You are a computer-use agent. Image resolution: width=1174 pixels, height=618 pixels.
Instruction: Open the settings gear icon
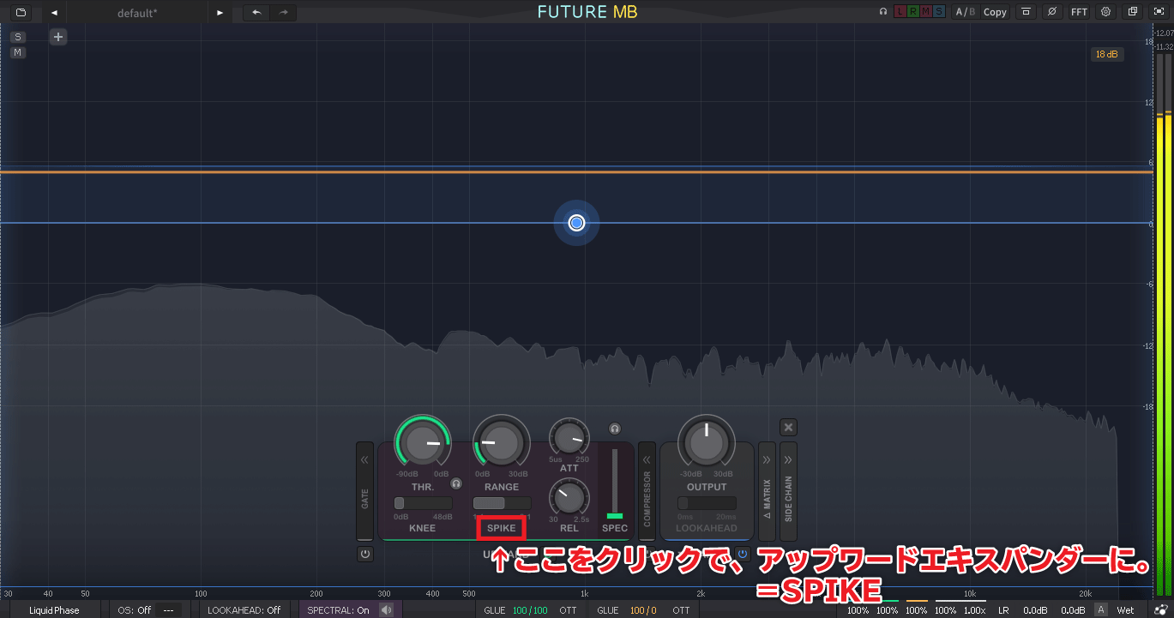tap(1105, 12)
